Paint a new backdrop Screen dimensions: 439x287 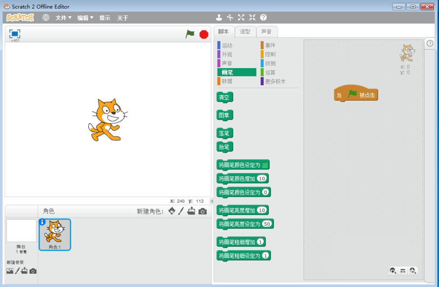point(18,270)
